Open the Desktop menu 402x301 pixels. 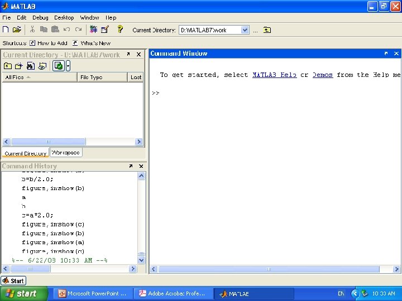click(64, 18)
